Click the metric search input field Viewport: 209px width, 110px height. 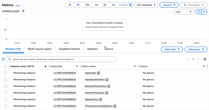[x=63, y=59]
